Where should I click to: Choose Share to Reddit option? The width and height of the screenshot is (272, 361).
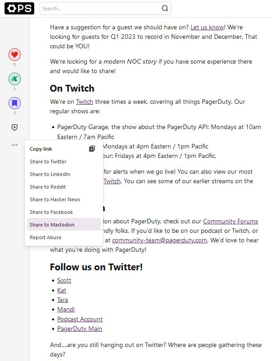(48, 187)
